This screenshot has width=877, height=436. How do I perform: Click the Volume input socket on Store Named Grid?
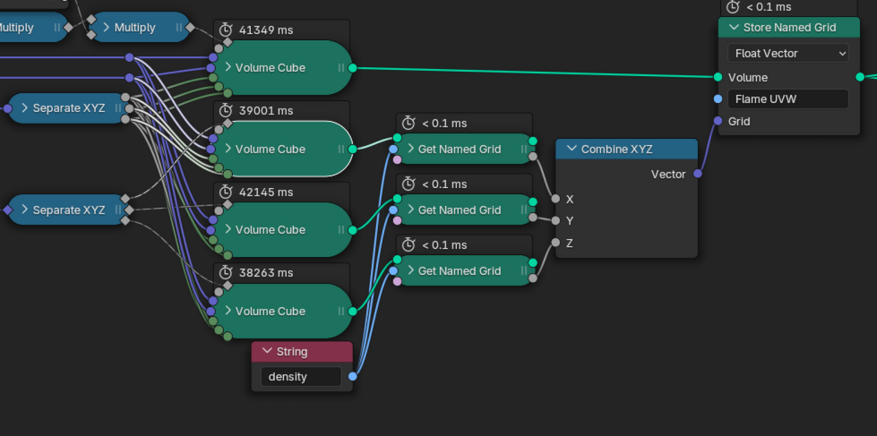click(718, 77)
